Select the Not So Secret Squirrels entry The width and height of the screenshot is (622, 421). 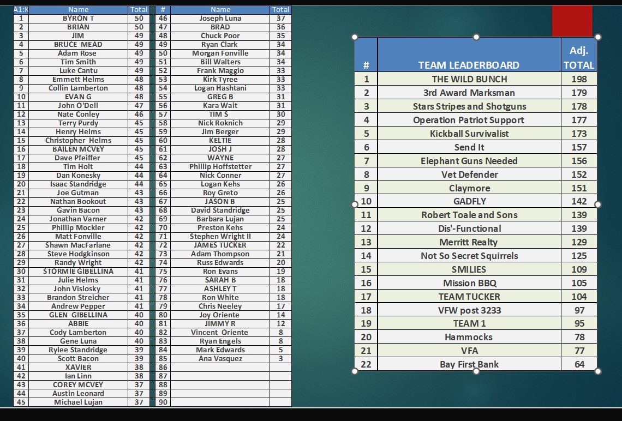tap(469, 256)
